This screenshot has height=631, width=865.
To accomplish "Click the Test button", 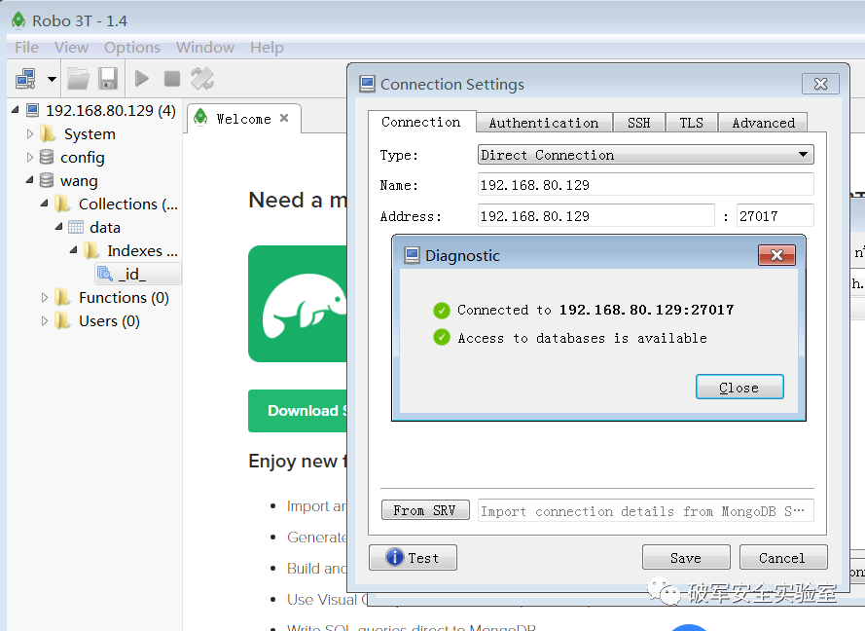I will 413,558.
